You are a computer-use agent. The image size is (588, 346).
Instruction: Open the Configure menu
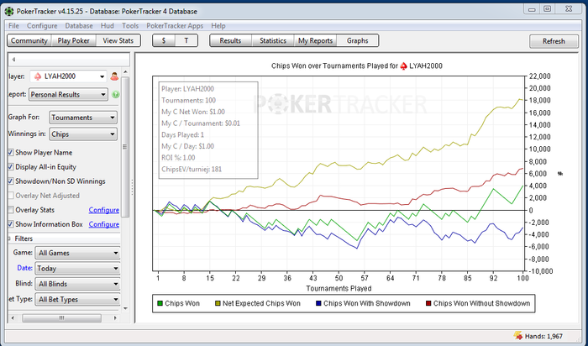[x=42, y=26]
